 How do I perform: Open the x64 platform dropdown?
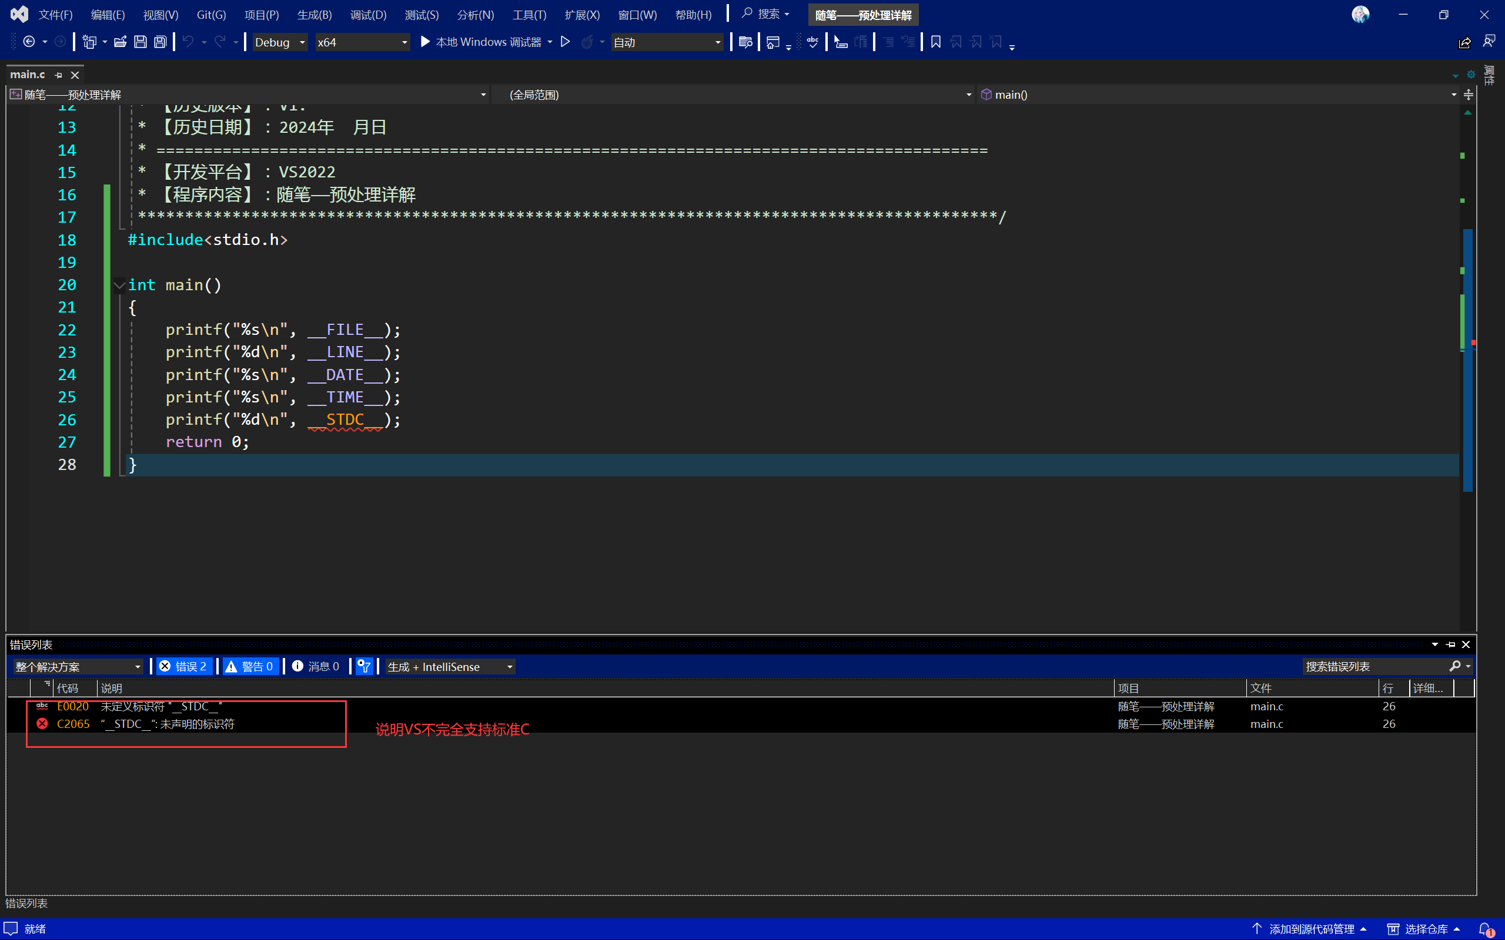[363, 42]
